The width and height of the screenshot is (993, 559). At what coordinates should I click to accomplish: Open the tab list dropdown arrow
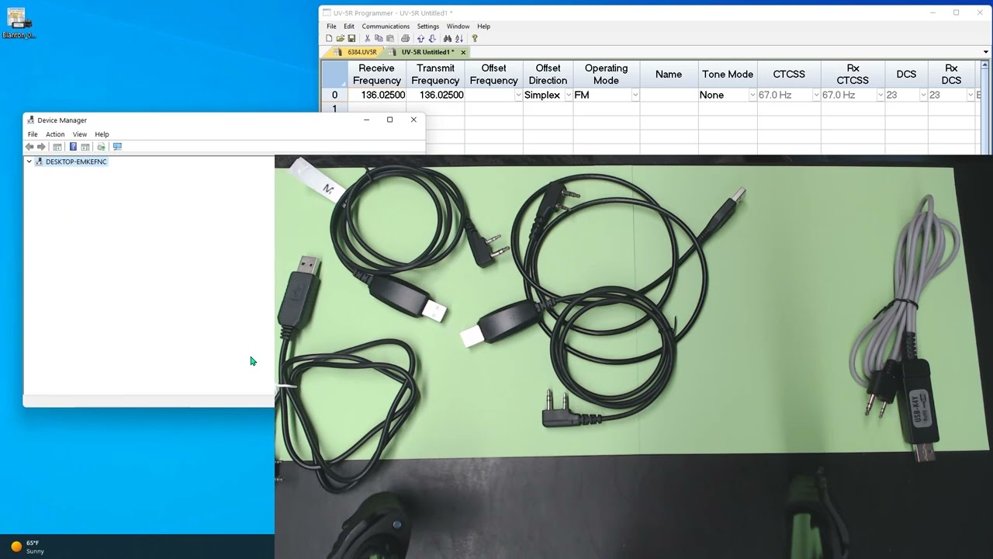pos(985,52)
